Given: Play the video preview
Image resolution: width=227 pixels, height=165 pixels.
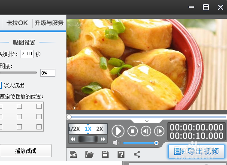Looking at the screenshot, I should coord(118,131).
